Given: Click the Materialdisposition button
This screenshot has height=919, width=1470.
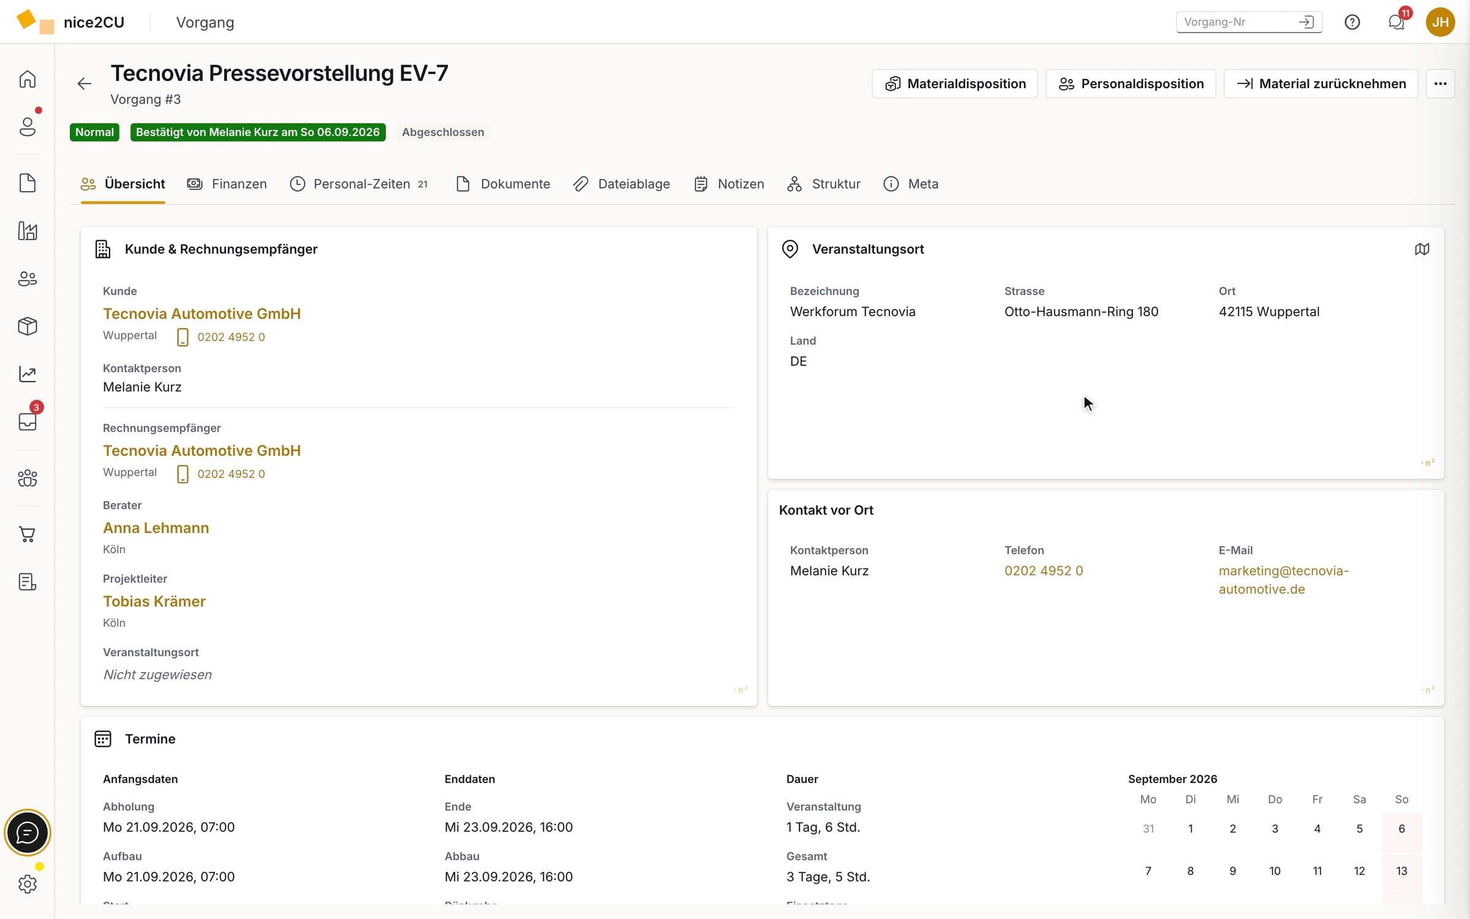Looking at the screenshot, I should 955,84.
